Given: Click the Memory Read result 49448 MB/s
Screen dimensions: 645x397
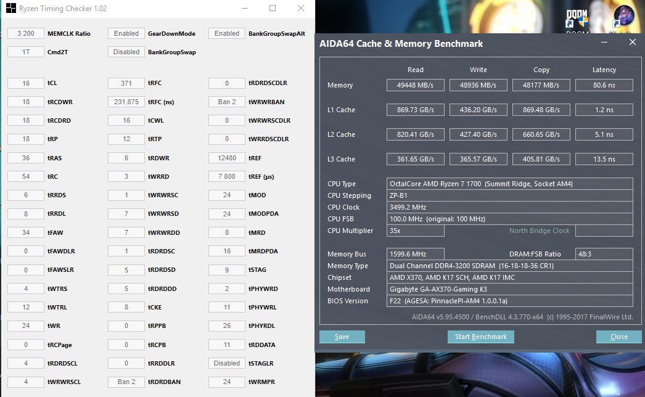Looking at the screenshot, I should pyautogui.click(x=416, y=85).
